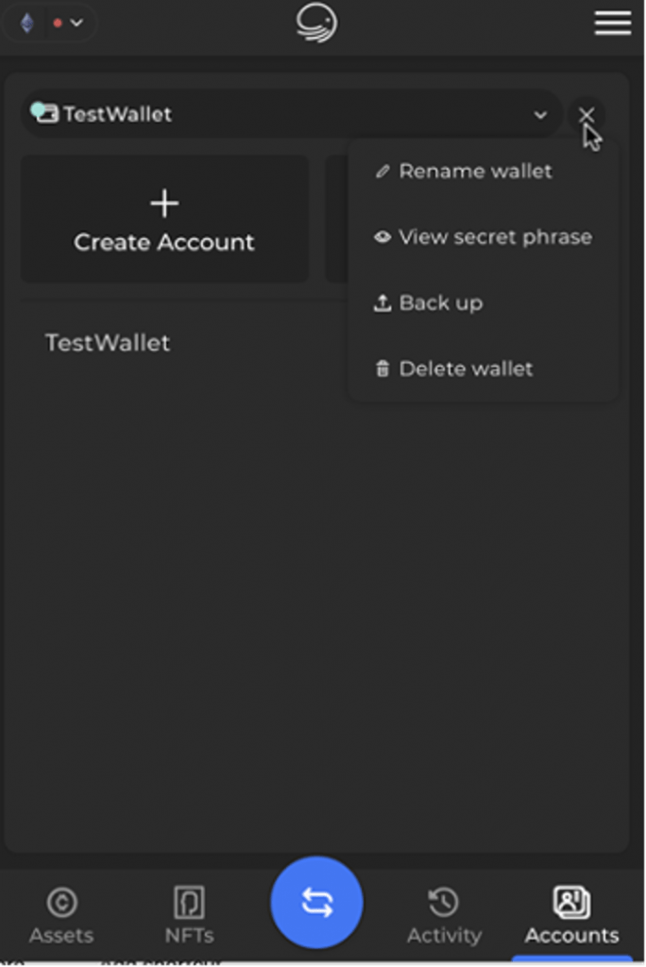Select the TestWallet account entry
The image size is (646, 967).
[x=107, y=343]
